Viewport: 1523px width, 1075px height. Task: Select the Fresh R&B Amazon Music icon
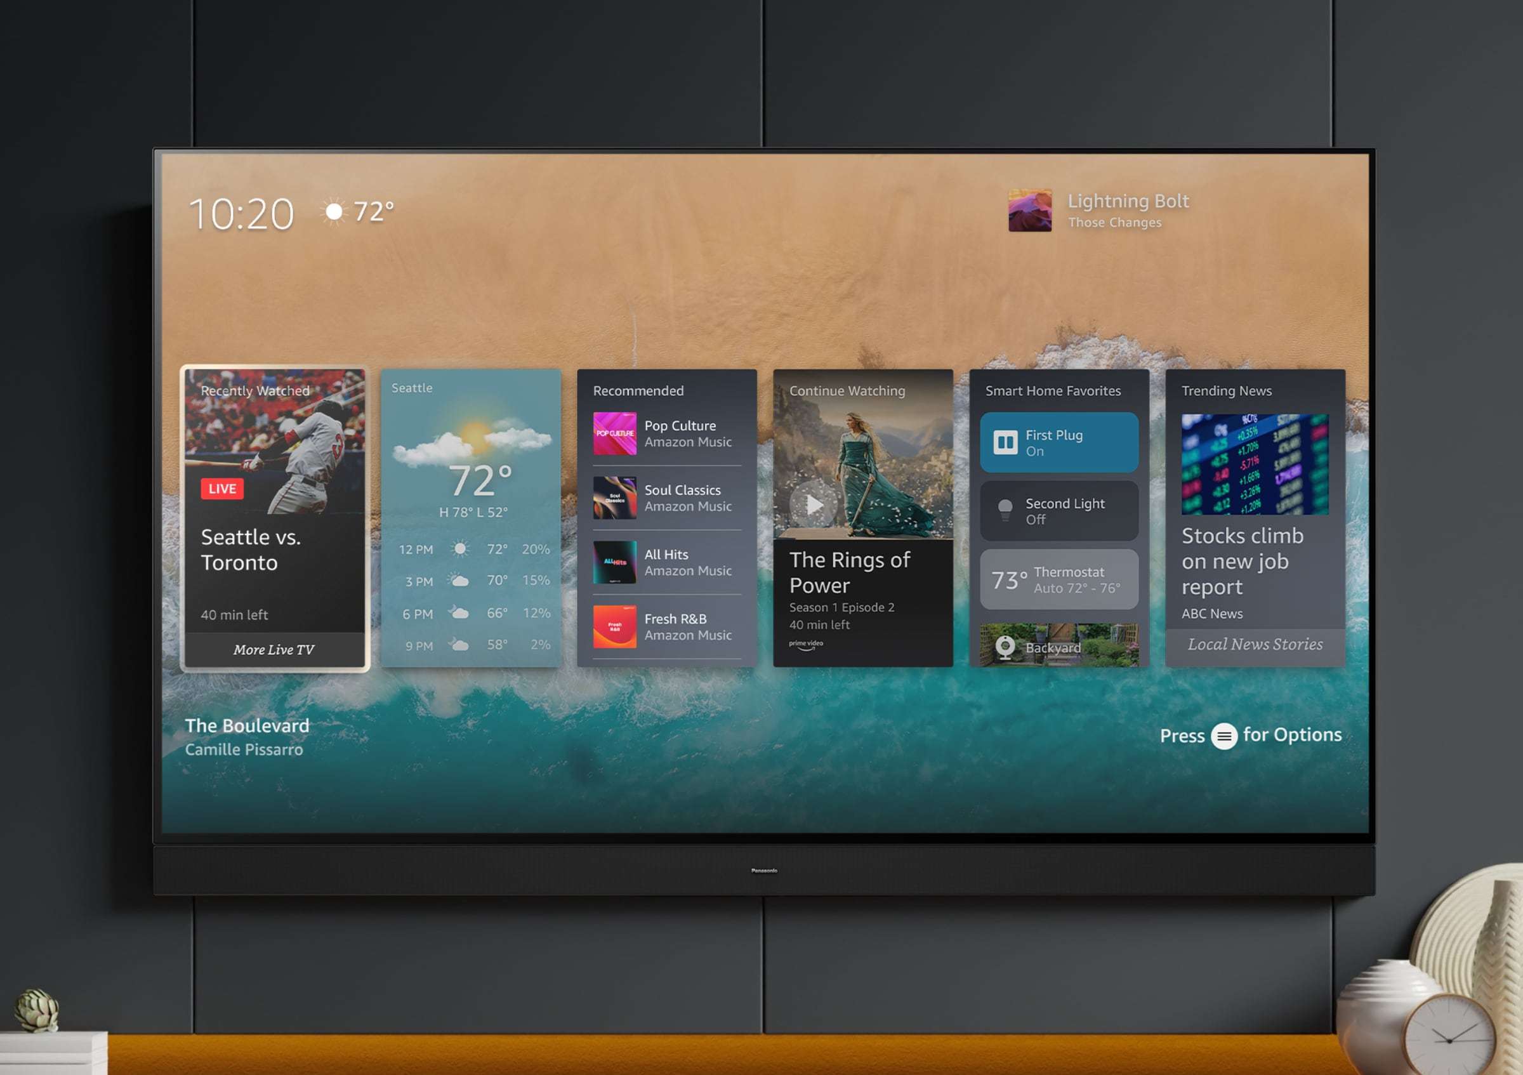[x=610, y=632]
